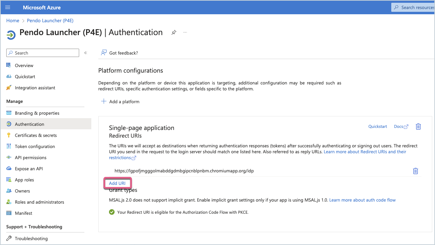Image resolution: width=435 pixels, height=245 pixels.
Task: Click the green check eligibility icon
Action: point(112,212)
